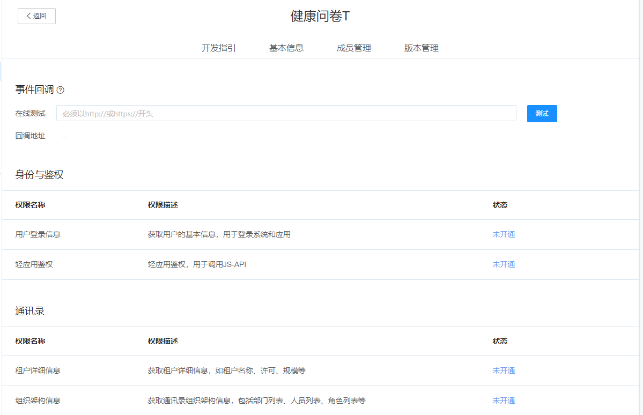
Task: Click 未开通 for 组织架构信息 permission
Action: pos(503,401)
